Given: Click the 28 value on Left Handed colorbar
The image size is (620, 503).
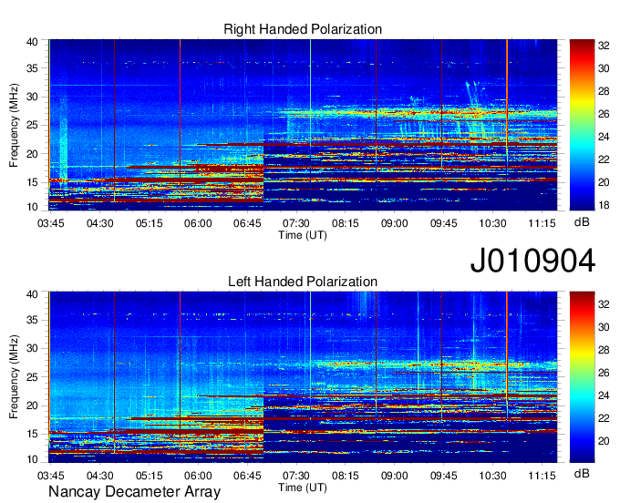Looking at the screenshot, I should (x=604, y=350).
